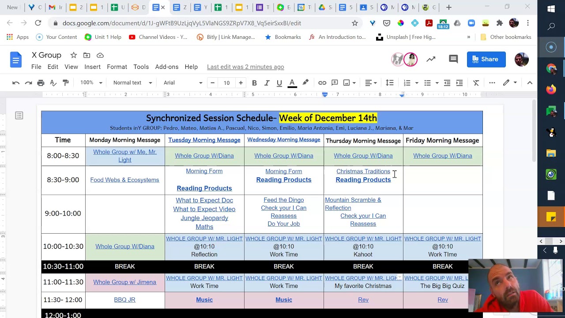The width and height of the screenshot is (565, 318).
Task: Open comment history icon
Action: (453, 59)
